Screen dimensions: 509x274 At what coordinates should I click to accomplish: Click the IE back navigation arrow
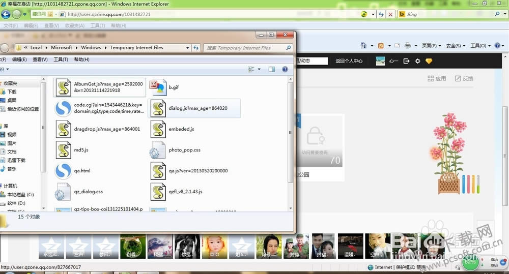(x=6, y=14)
